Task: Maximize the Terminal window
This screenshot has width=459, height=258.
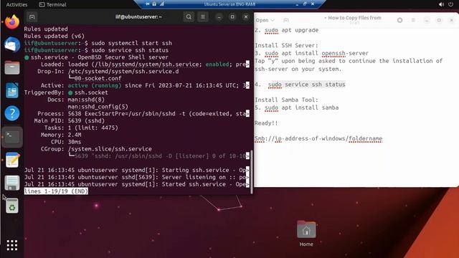Action: tap(232, 17)
